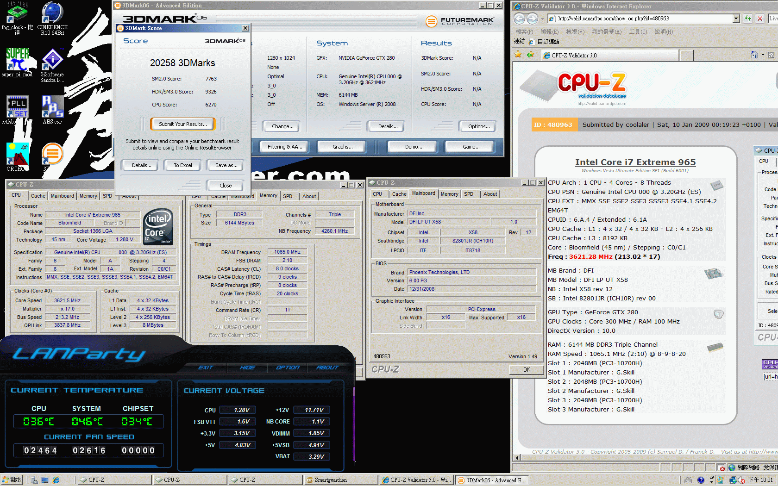This screenshot has width=778, height=486.
Task: Open the orange 3DMark desktop shortcut icon
Action: point(52,154)
